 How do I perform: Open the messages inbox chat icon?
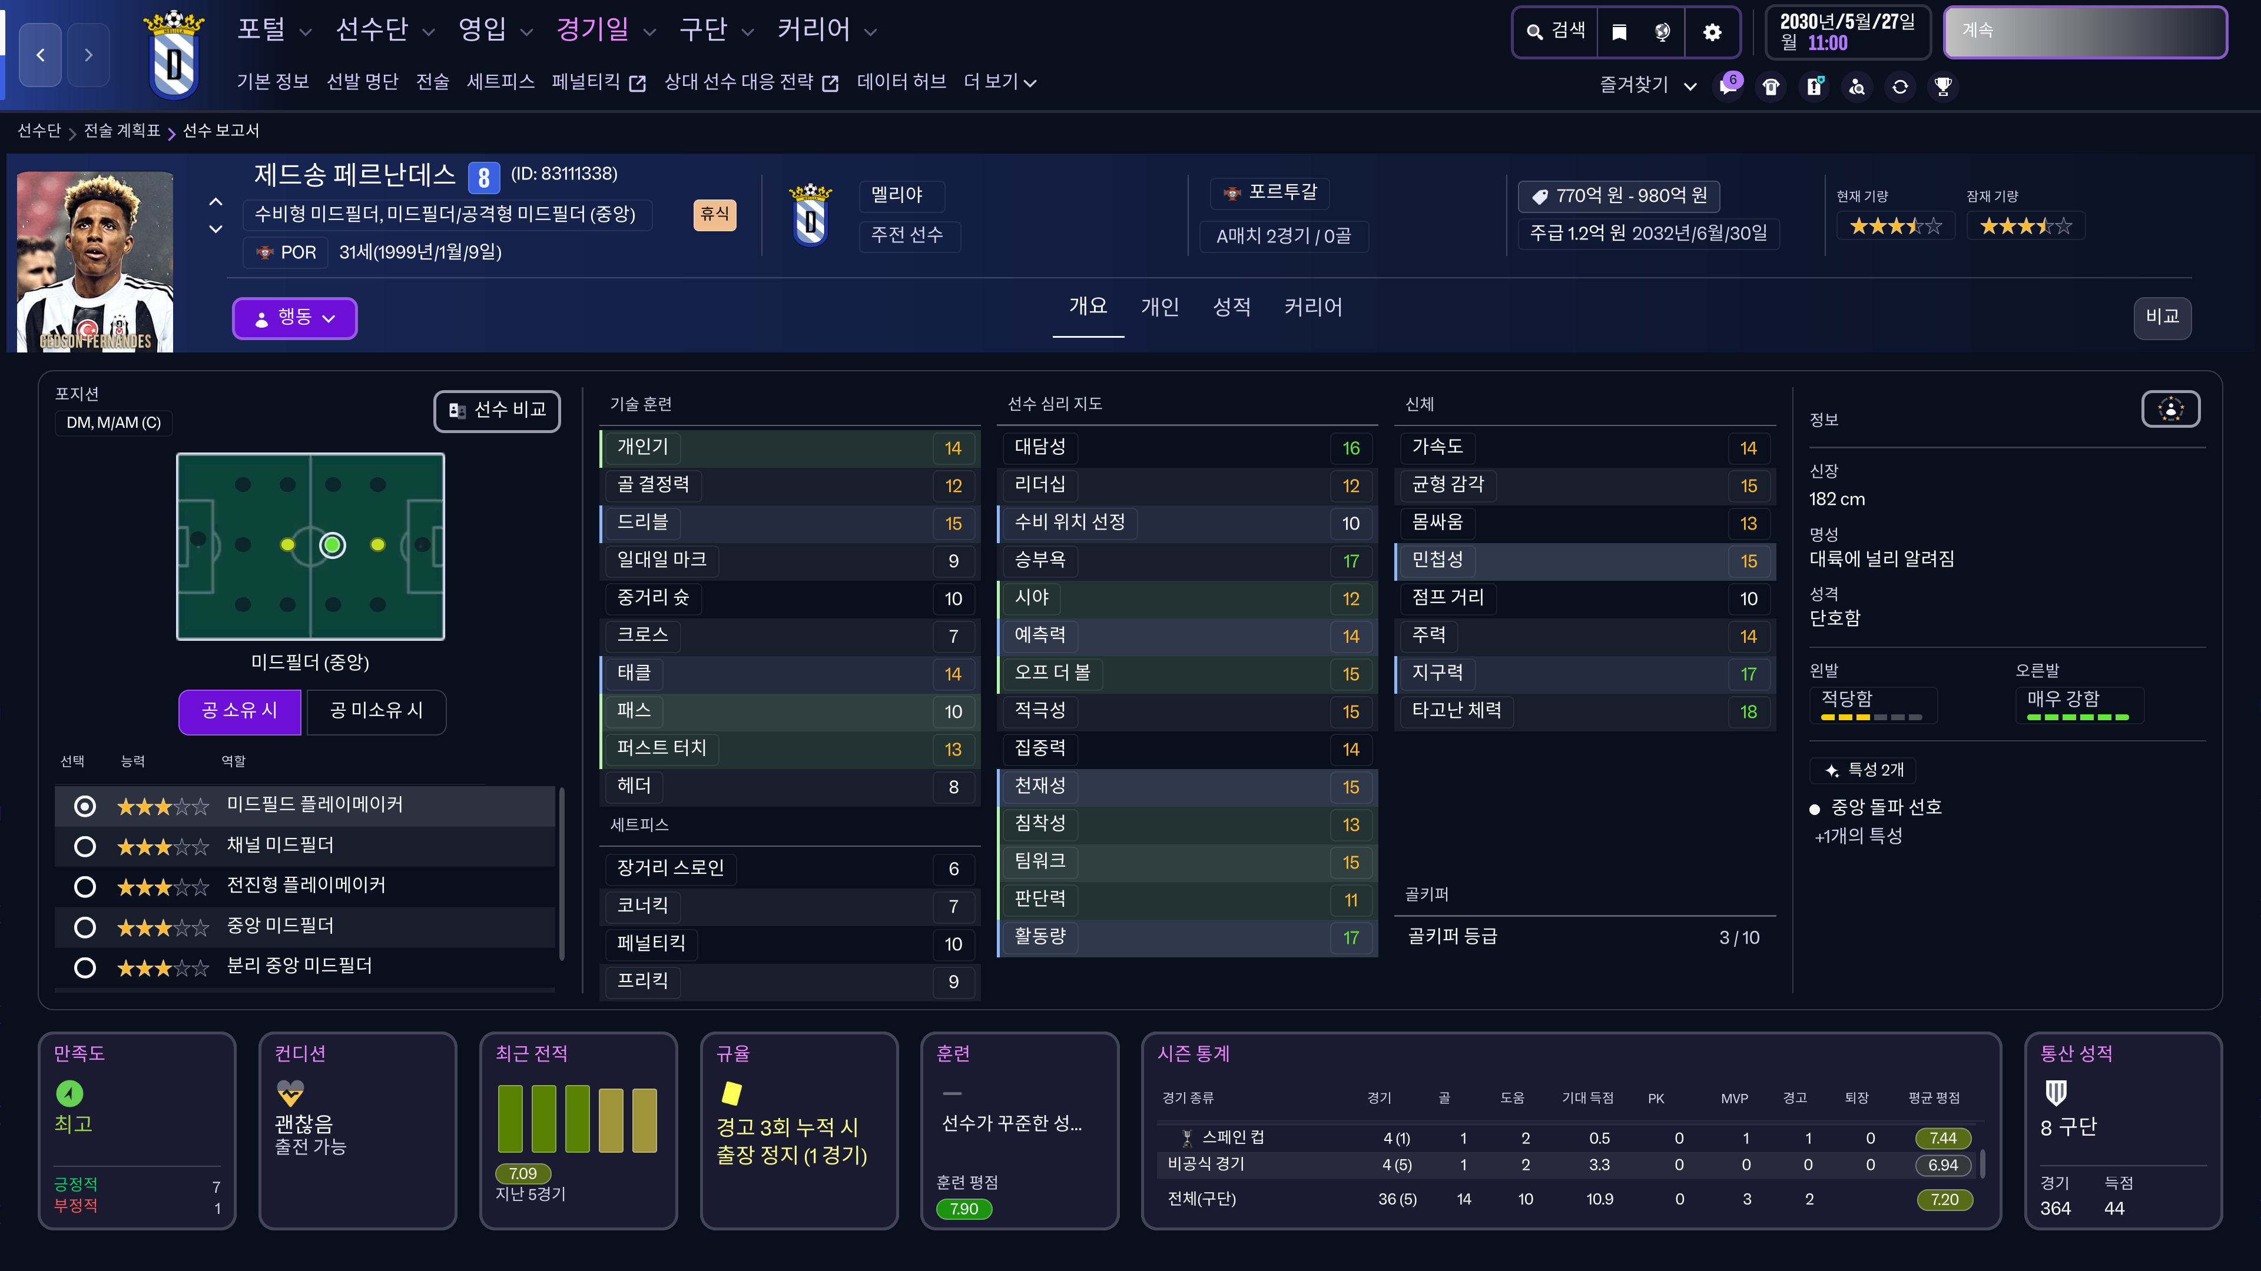click(x=1728, y=87)
